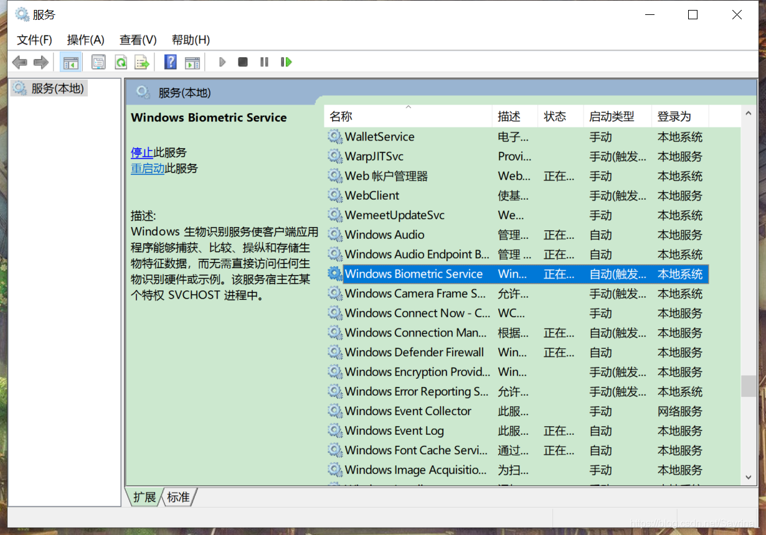Click the gear icon of WalletService
Image resolution: width=766 pixels, height=535 pixels.
click(x=335, y=137)
